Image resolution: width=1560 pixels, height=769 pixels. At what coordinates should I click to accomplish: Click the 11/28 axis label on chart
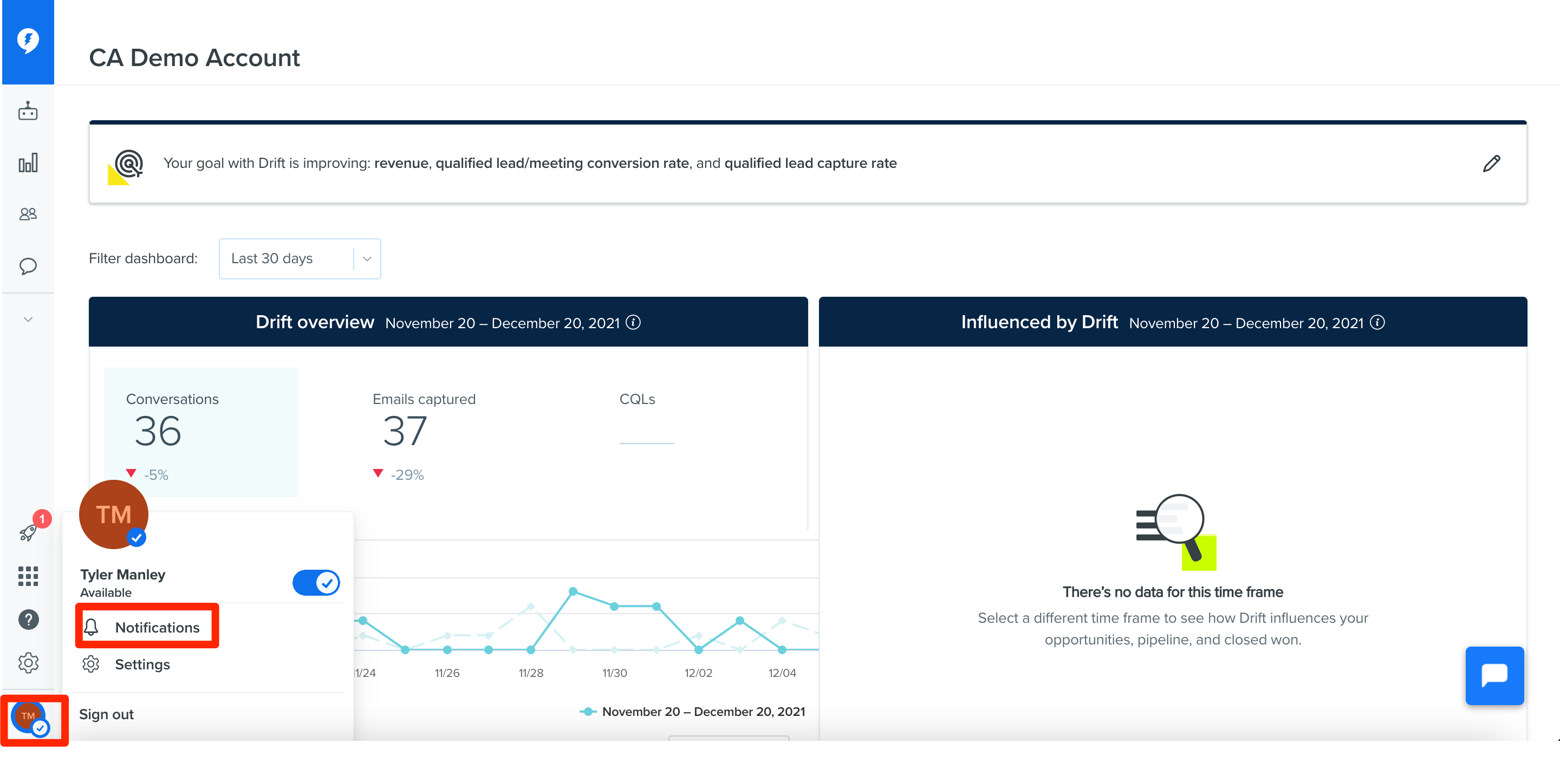coord(530,673)
